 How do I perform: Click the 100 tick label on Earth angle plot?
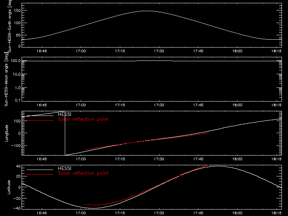click(x=17, y=23)
